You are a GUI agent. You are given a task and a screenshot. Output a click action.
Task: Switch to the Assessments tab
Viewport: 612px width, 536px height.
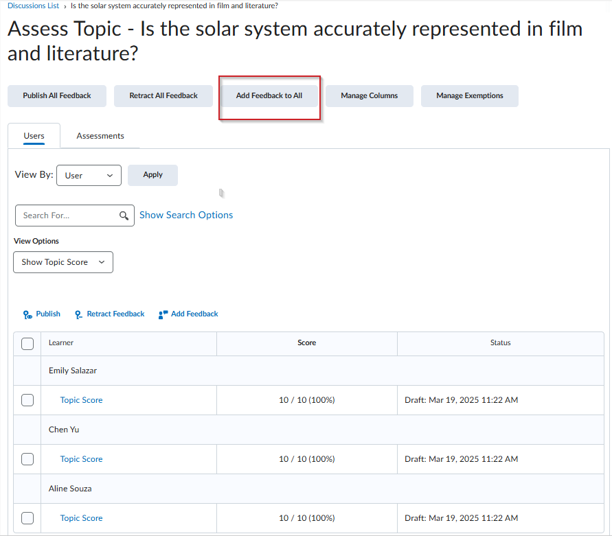(x=100, y=136)
